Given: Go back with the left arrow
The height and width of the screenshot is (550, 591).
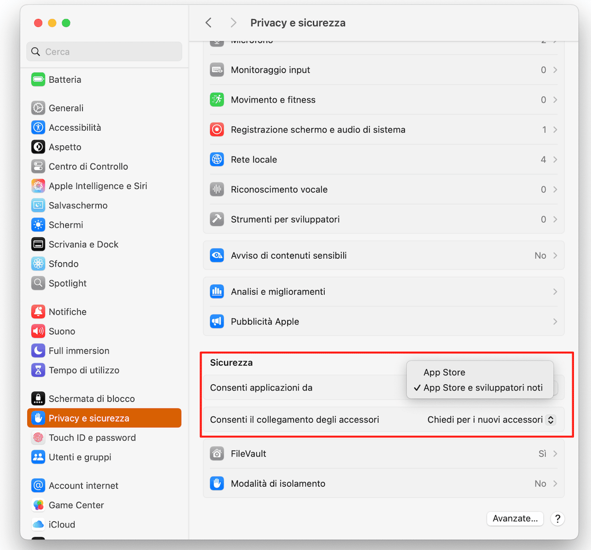Looking at the screenshot, I should tap(209, 22).
